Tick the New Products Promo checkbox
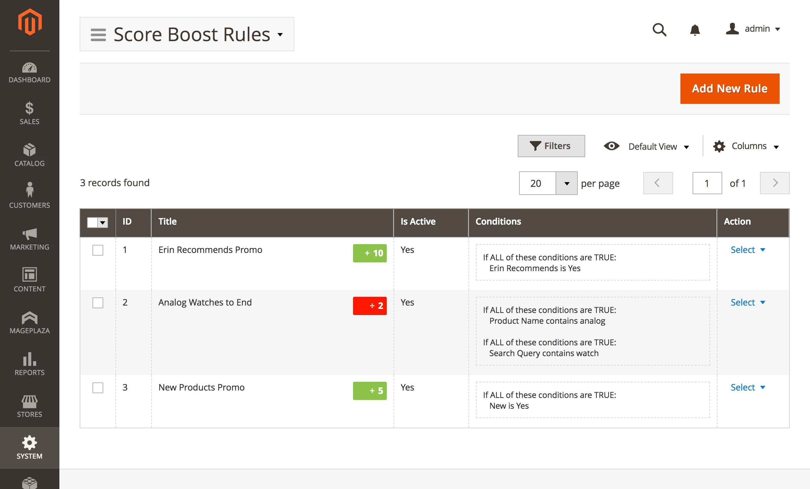Viewport: 810px width, 489px height. click(98, 388)
